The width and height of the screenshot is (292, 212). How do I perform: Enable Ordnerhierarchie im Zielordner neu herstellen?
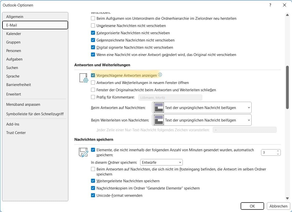point(93,18)
